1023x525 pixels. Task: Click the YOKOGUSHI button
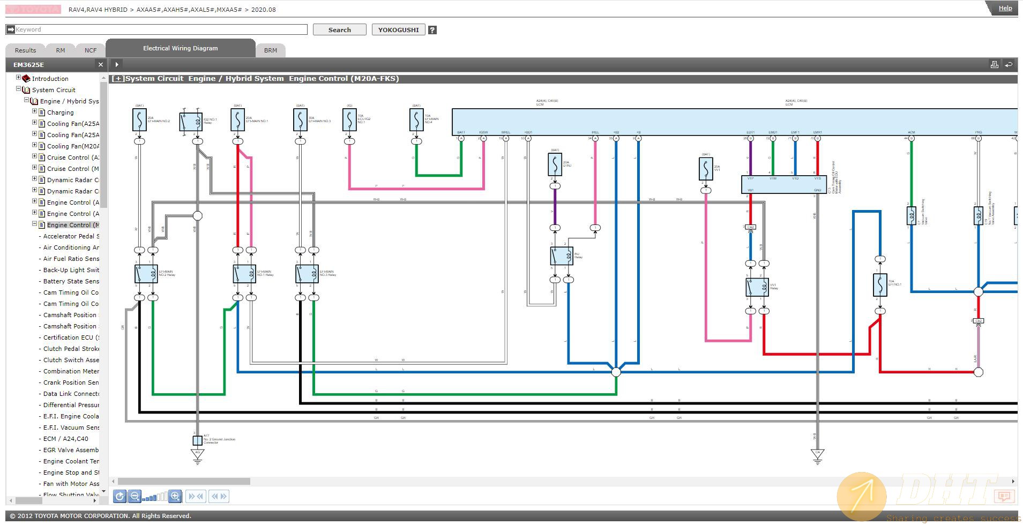point(398,30)
